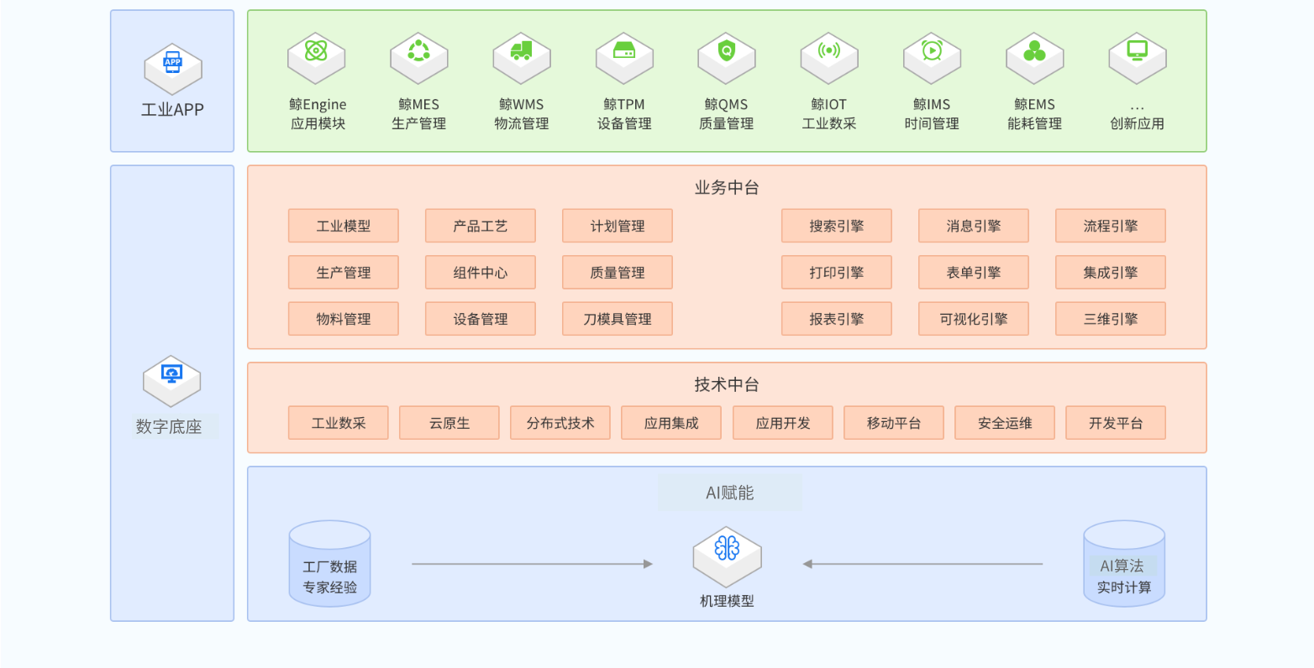Click the 报表引擎 box
The height and width of the screenshot is (668, 1314).
pos(837,319)
